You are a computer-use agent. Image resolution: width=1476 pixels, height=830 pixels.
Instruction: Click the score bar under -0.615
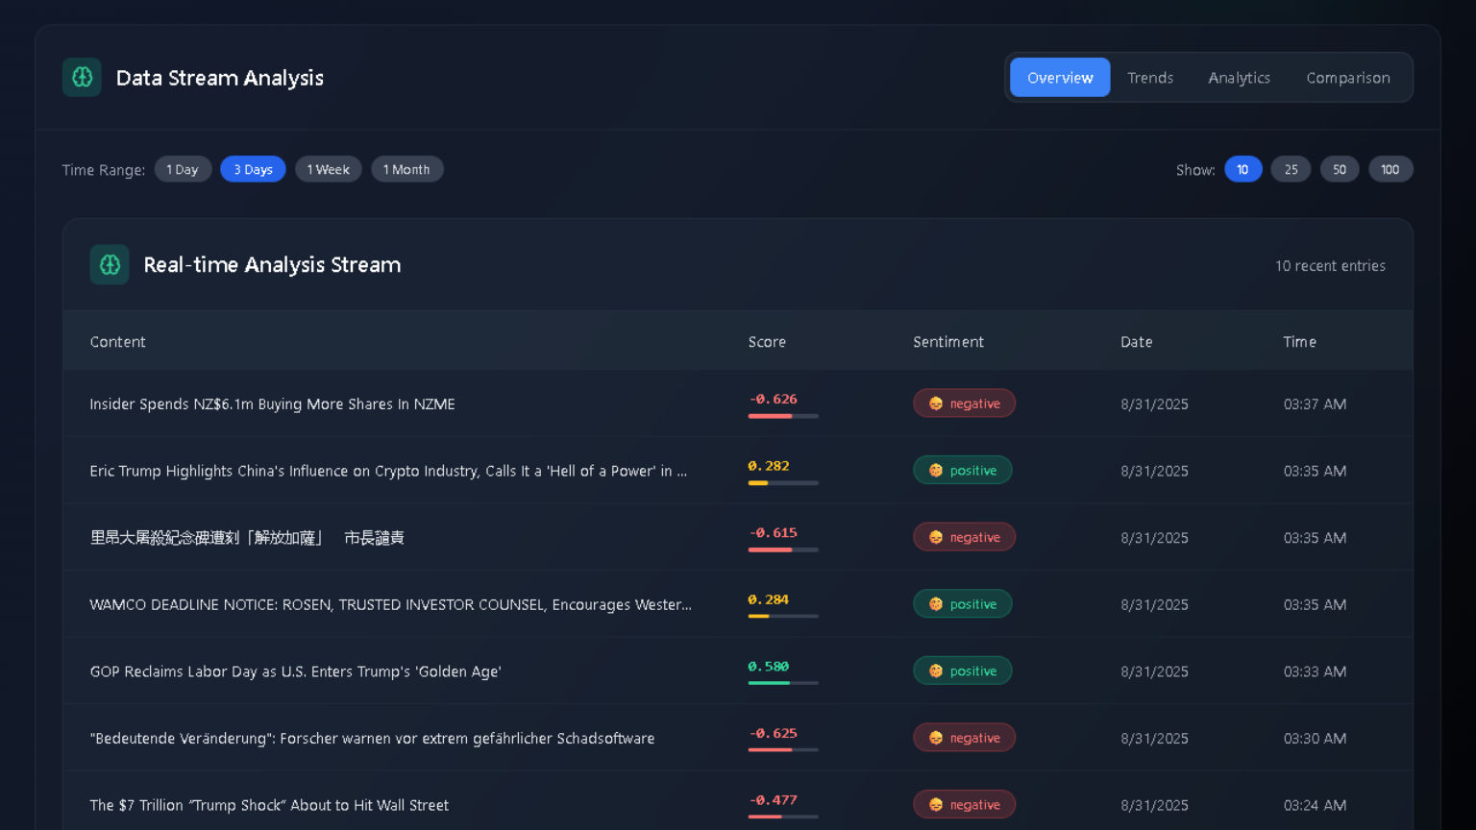tap(783, 549)
